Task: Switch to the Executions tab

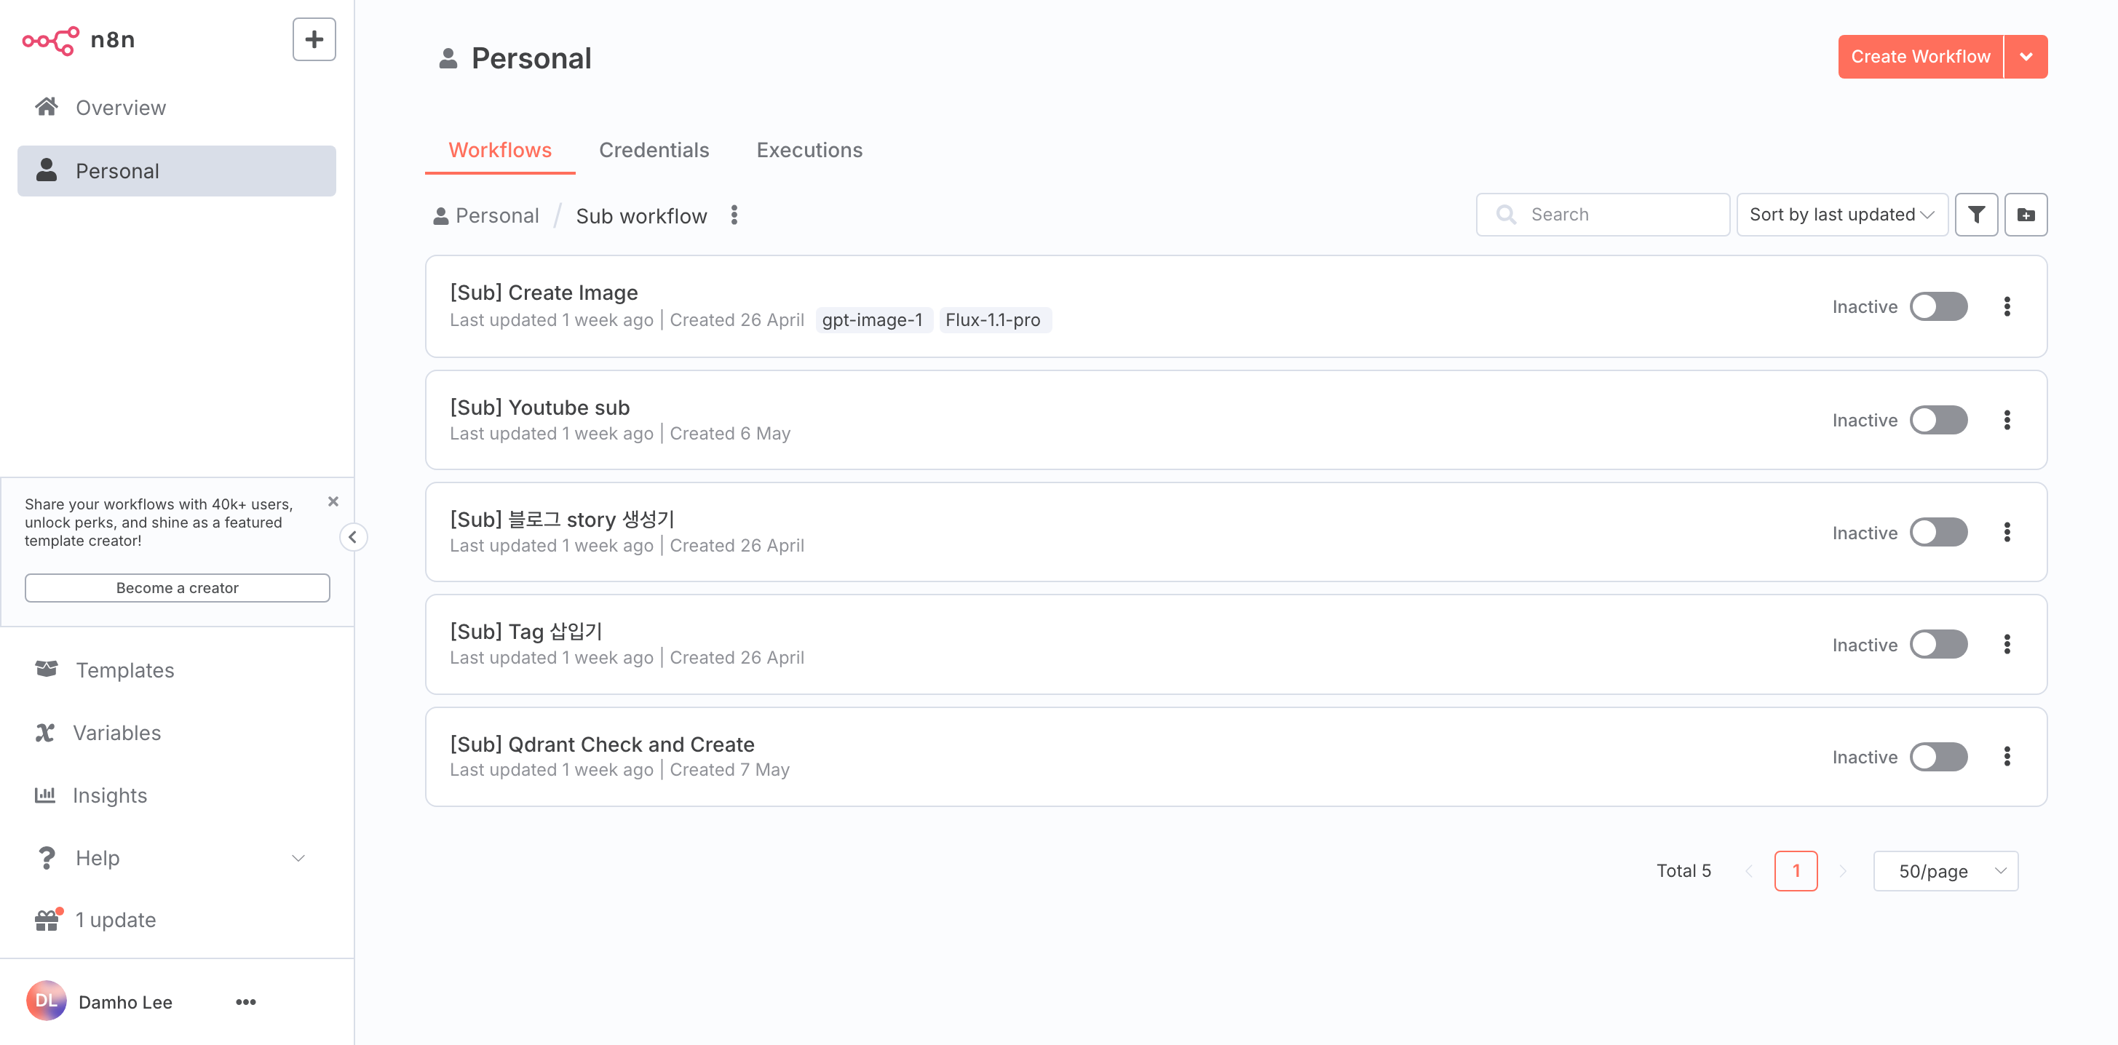Action: tap(809, 150)
